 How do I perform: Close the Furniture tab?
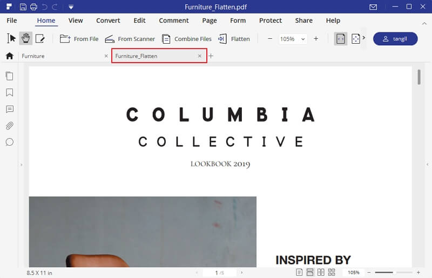(x=106, y=56)
